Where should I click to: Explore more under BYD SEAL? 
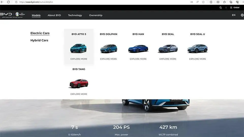(x=168, y=59)
